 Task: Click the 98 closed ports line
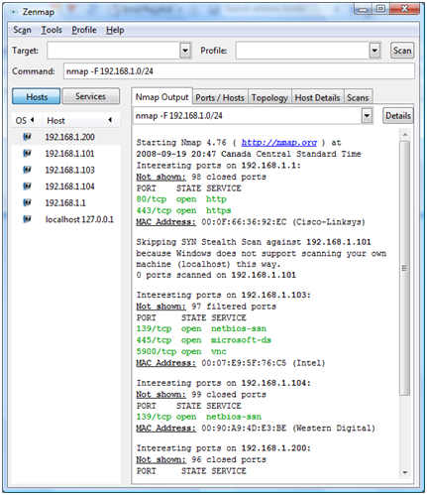click(x=201, y=177)
